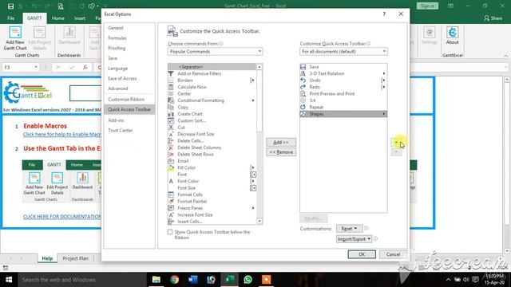This screenshot has height=287, width=511.
Task: Expand the Shapes submenu arrow
Action: 384,114
